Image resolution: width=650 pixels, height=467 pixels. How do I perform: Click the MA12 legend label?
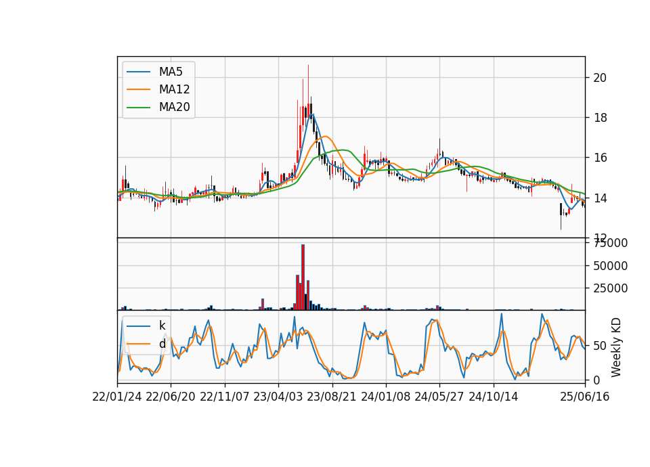(x=174, y=89)
